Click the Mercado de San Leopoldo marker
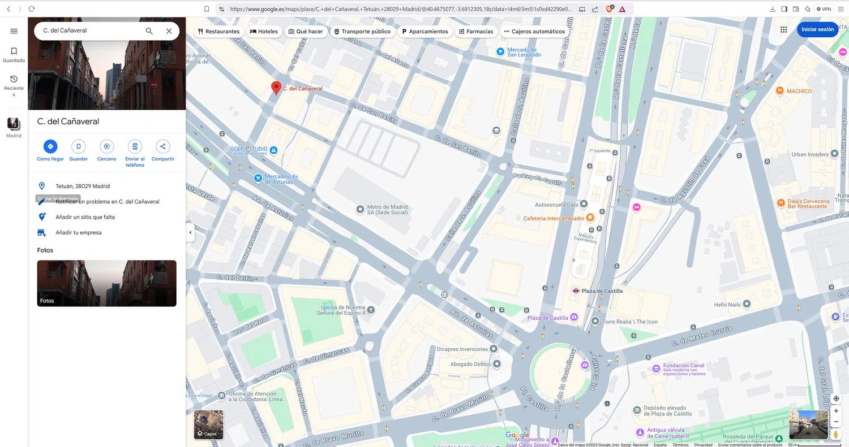Viewport: 849px width, 447px height. click(x=500, y=52)
